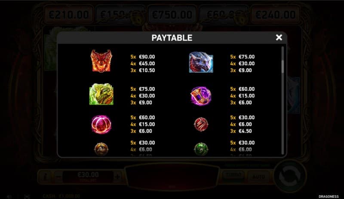
Task: Select the green dragon symbol
Action: pyautogui.click(x=101, y=94)
